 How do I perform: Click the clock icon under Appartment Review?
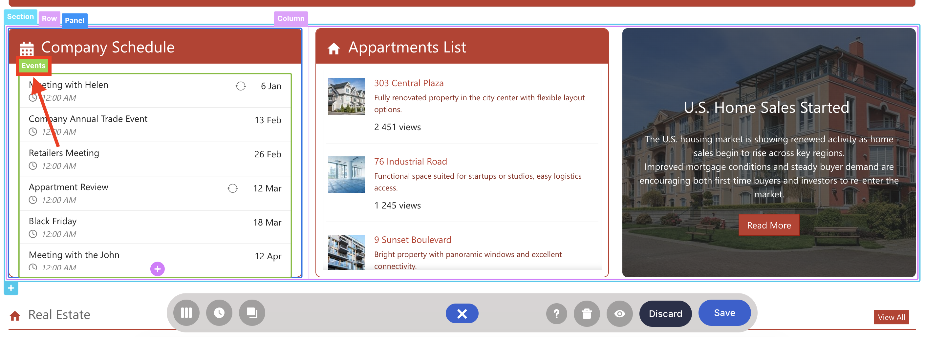click(33, 200)
